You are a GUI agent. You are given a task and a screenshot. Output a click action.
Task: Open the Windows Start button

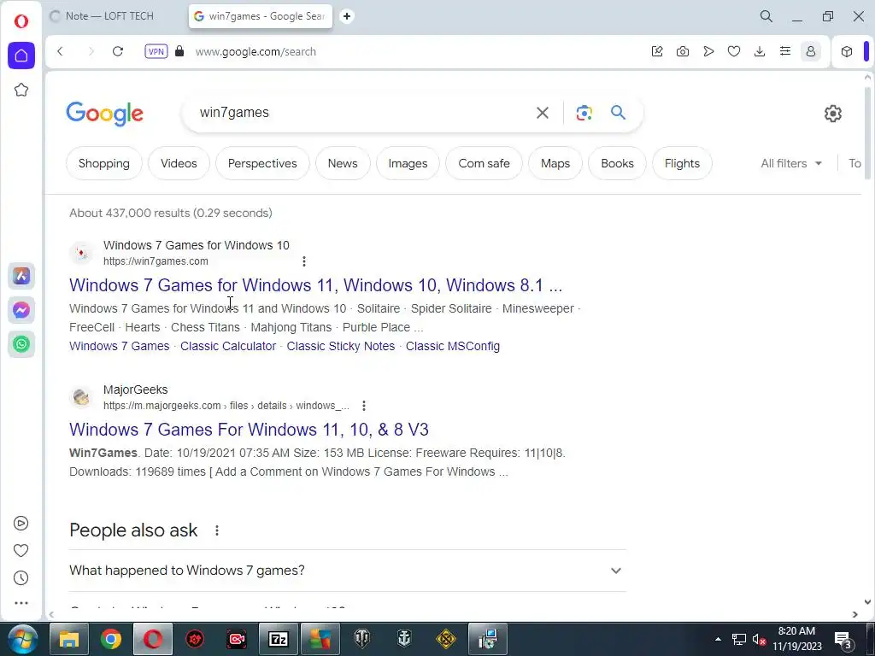click(23, 639)
